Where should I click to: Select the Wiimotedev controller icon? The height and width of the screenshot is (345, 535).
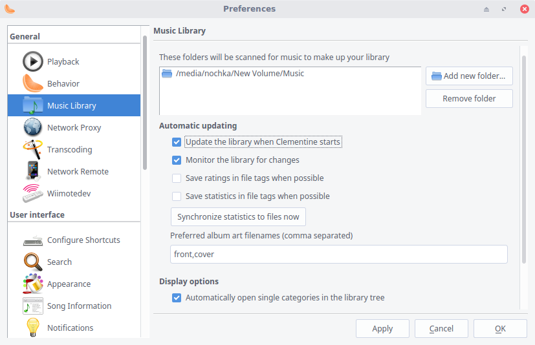coord(33,193)
